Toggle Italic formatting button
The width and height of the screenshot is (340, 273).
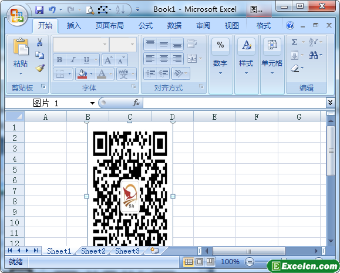tap(73, 60)
